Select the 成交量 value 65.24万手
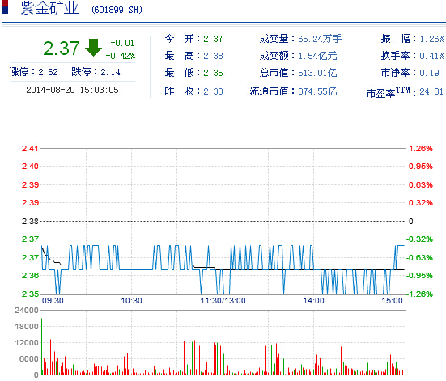Viewport: 446px width, 381px height. pos(320,39)
